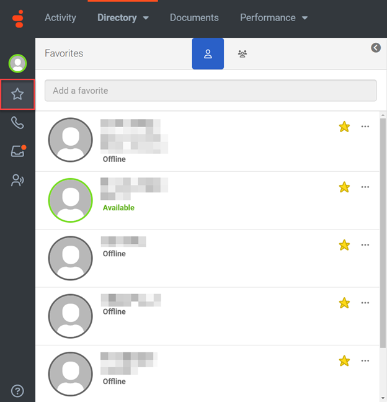Toggle favorite star for the Available contact
Viewport: 387px width, 402px height.
click(344, 187)
